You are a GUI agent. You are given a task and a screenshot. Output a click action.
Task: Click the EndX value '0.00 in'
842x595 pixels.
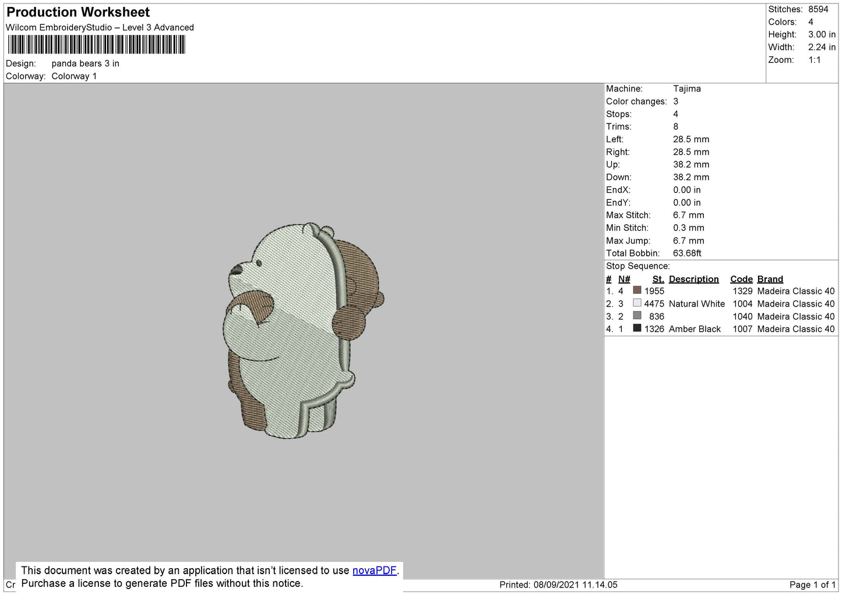point(687,190)
